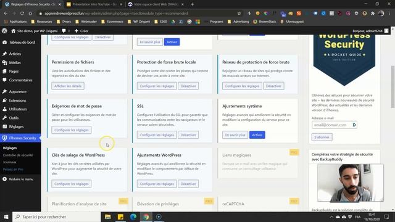
Task: Click the browser back arrow
Action: click(x=6, y=13)
